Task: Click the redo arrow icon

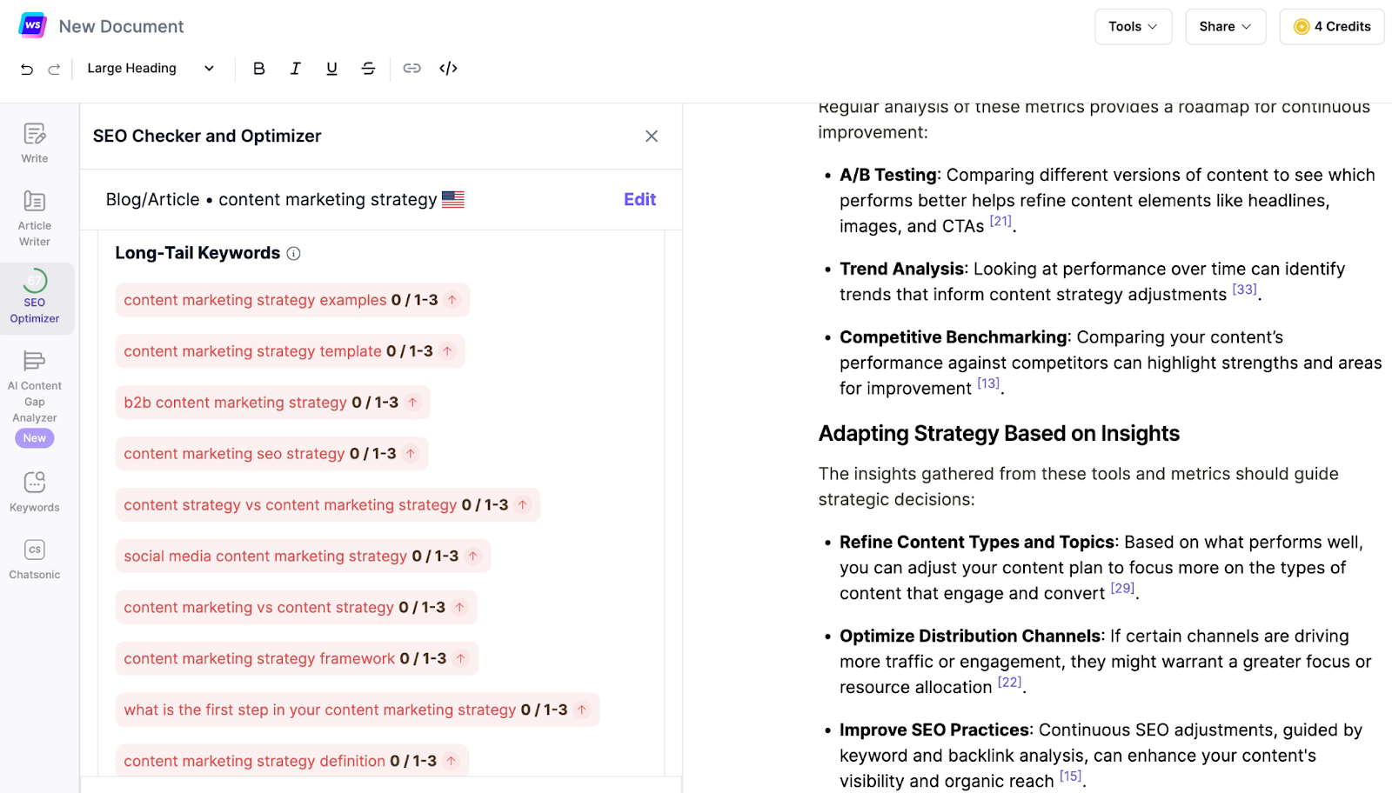Action: tap(54, 69)
